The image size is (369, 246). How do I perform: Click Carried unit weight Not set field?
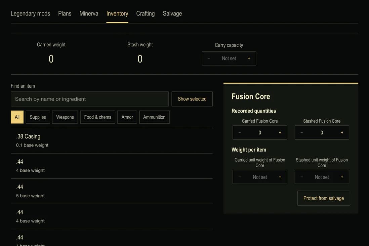[x=260, y=177]
